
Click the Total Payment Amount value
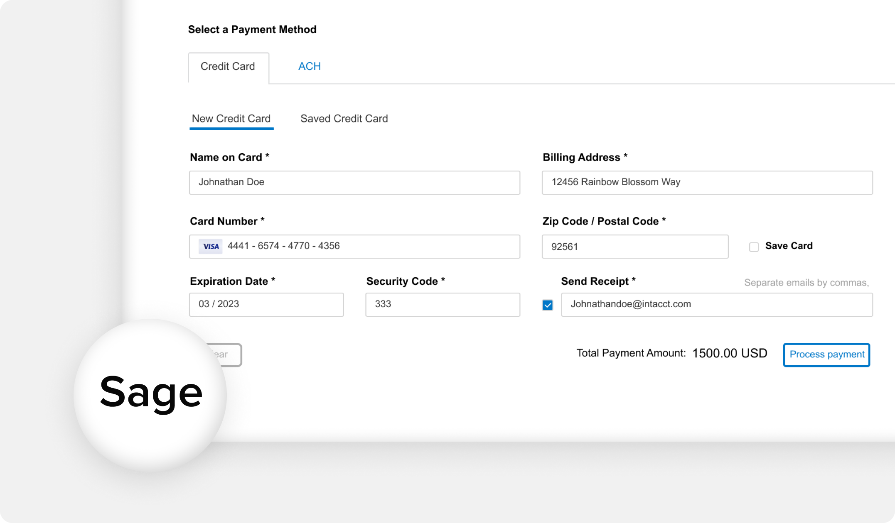[729, 353]
